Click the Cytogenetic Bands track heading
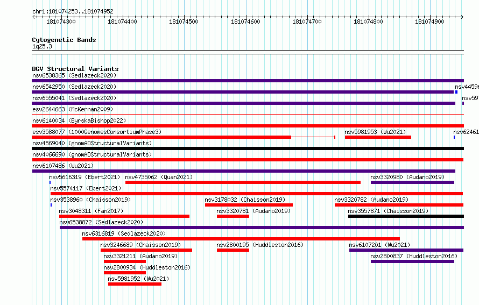This screenshot has height=305, width=479. click(x=64, y=40)
